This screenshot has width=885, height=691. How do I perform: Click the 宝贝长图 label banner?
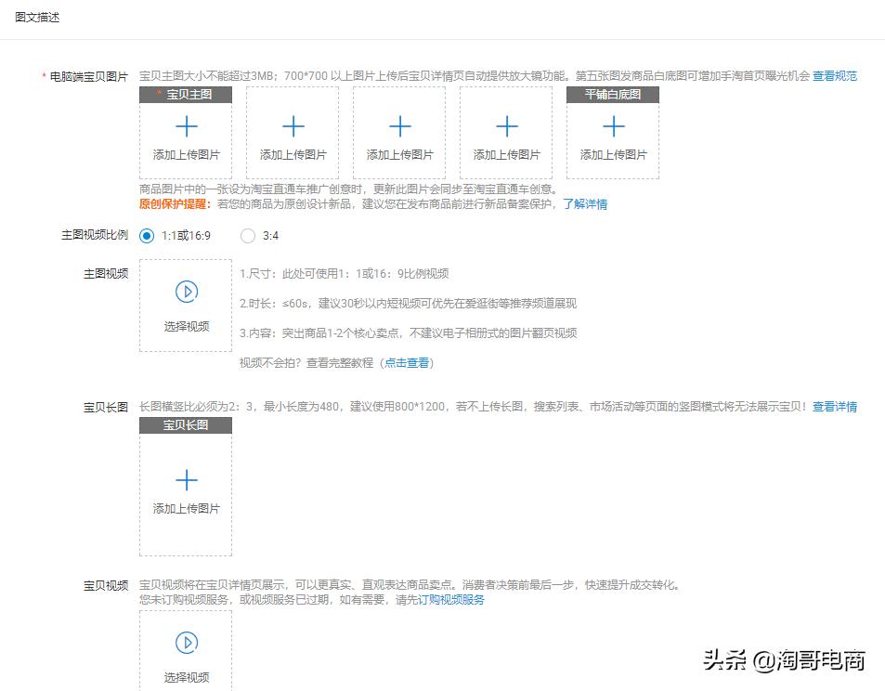pyautogui.click(x=186, y=426)
